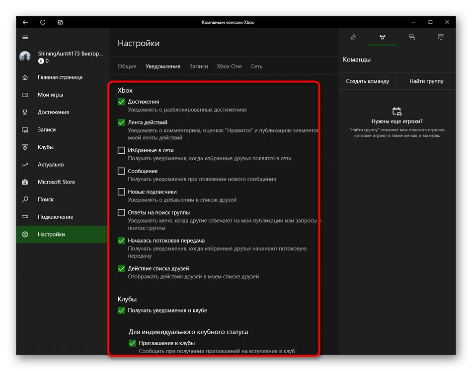
Task: Open the hamburger menu
Action: tap(25, 37)
